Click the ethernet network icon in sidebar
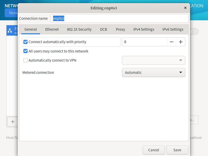The height and width of the screenshot is (156, 208). 10,31
